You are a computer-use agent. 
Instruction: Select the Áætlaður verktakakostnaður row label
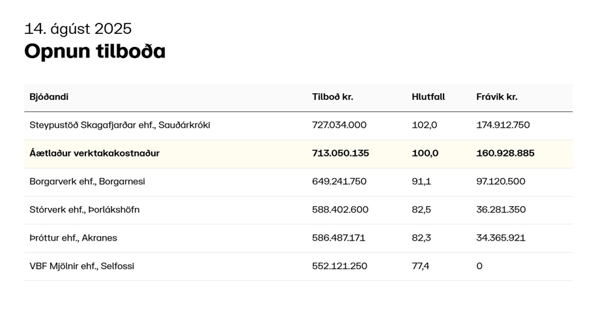pyautogui.click(x=94, y=153)
